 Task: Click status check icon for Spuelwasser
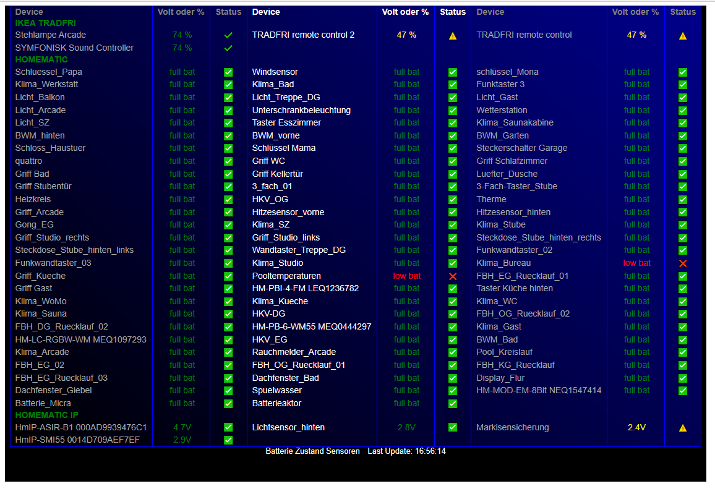tap(452, 391)
